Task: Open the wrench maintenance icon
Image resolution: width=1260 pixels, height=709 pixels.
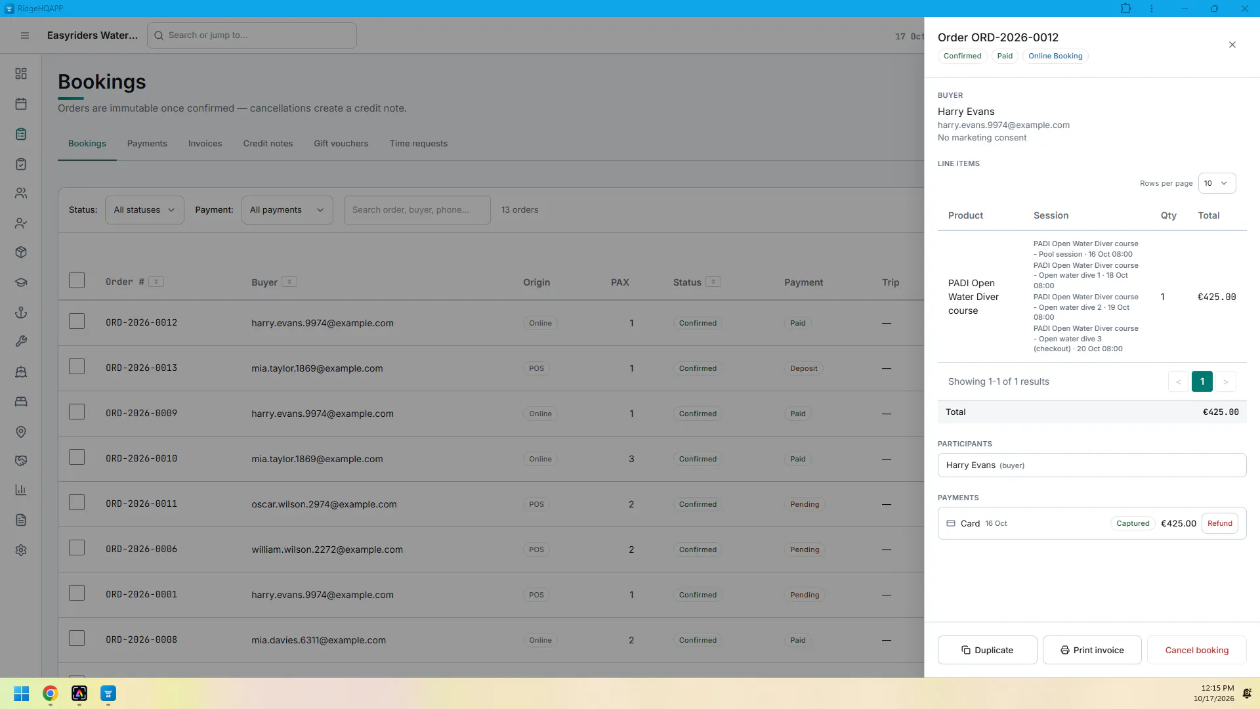Action: 21,341
